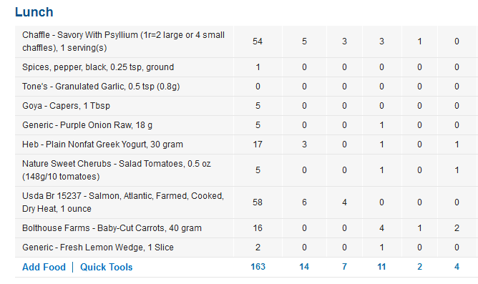Click the 16 calories value for Carrots

pyautogui.click(x=258, y=228)
